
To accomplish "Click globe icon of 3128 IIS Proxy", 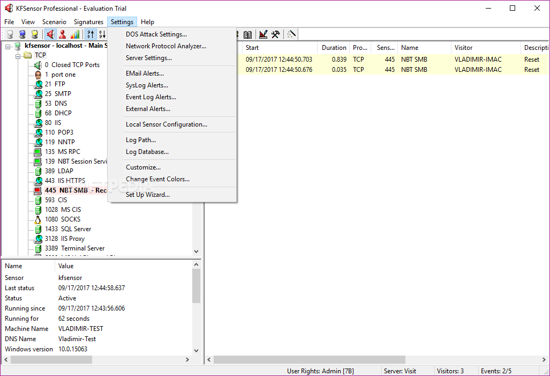I will click(x=38, y=239).
